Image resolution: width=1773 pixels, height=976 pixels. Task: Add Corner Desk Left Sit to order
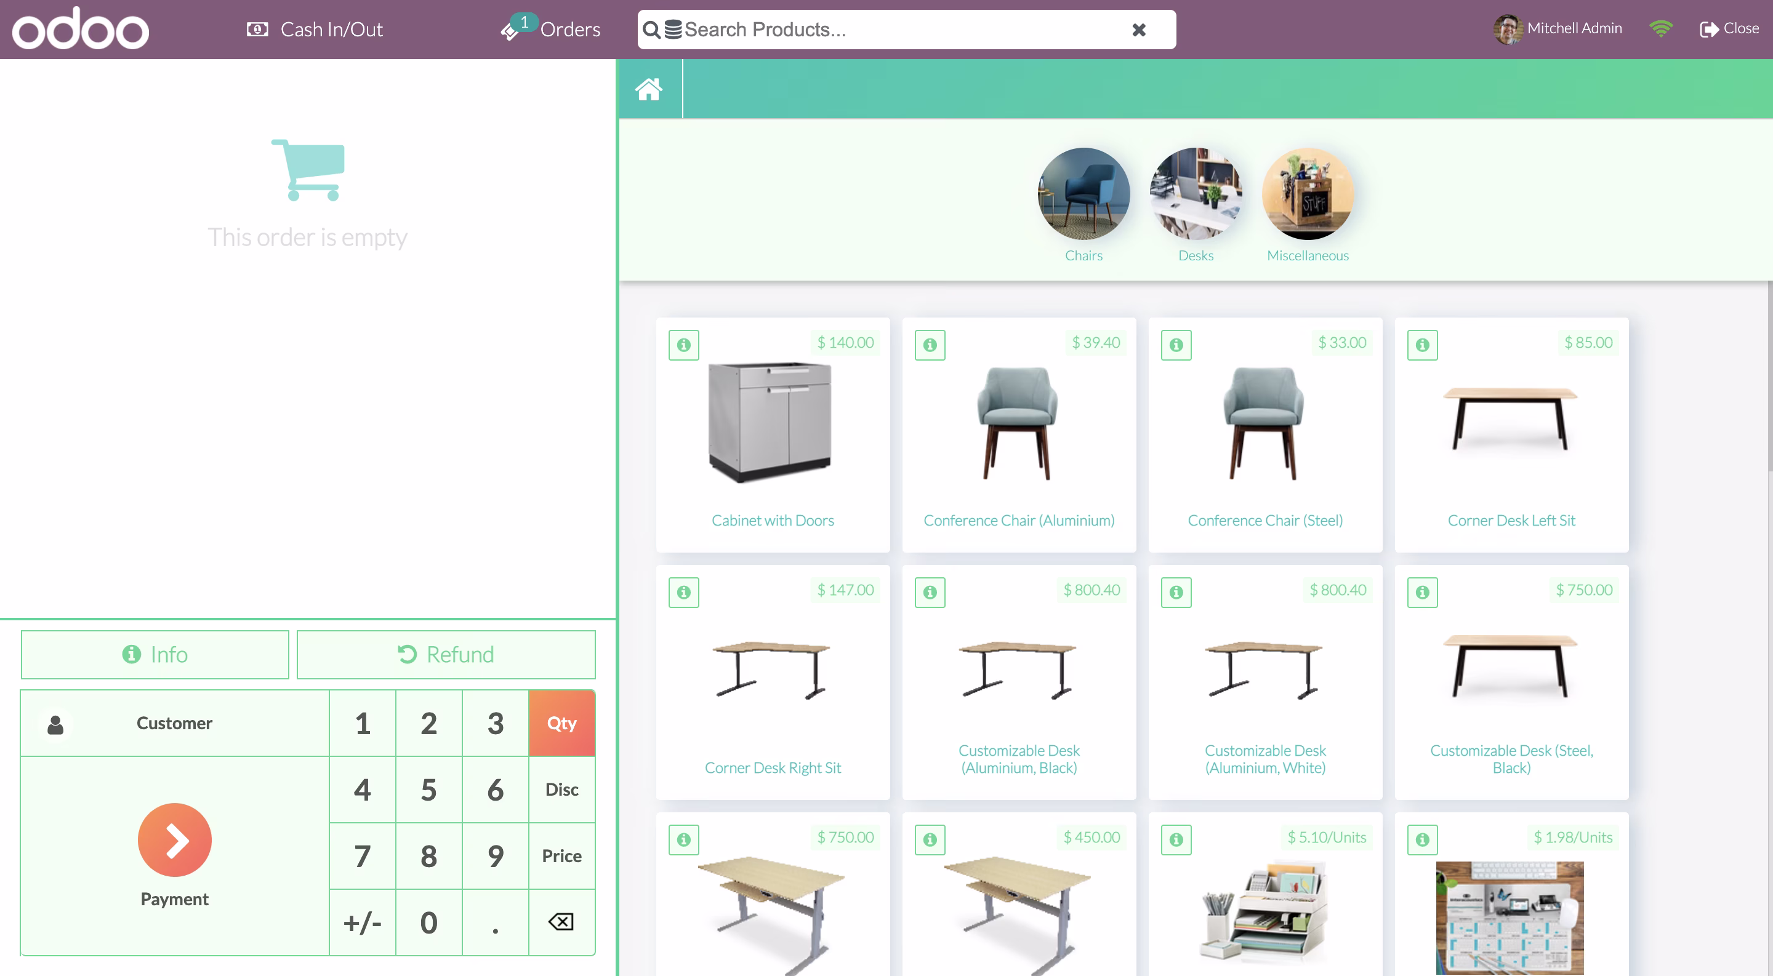(1511, 434)
